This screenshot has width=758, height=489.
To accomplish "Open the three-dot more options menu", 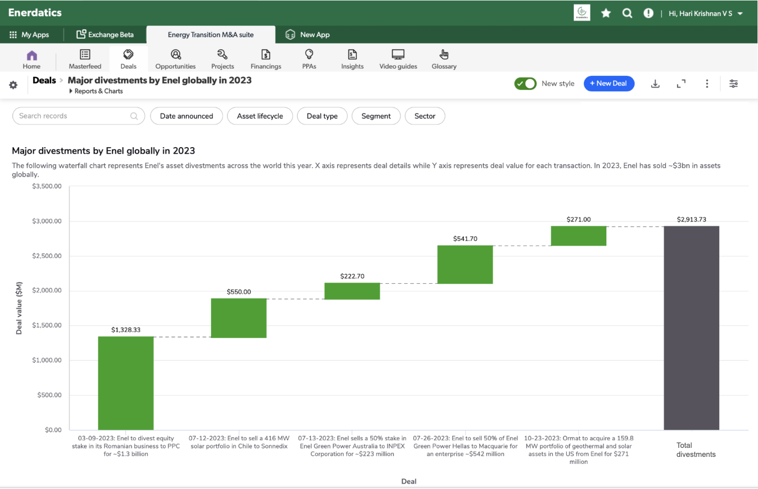I will [x=707, y=84].
